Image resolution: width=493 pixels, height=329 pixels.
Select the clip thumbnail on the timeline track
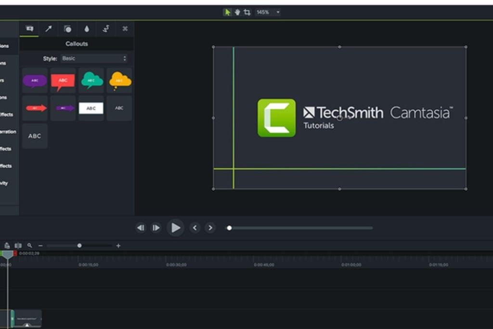(27, 318)
